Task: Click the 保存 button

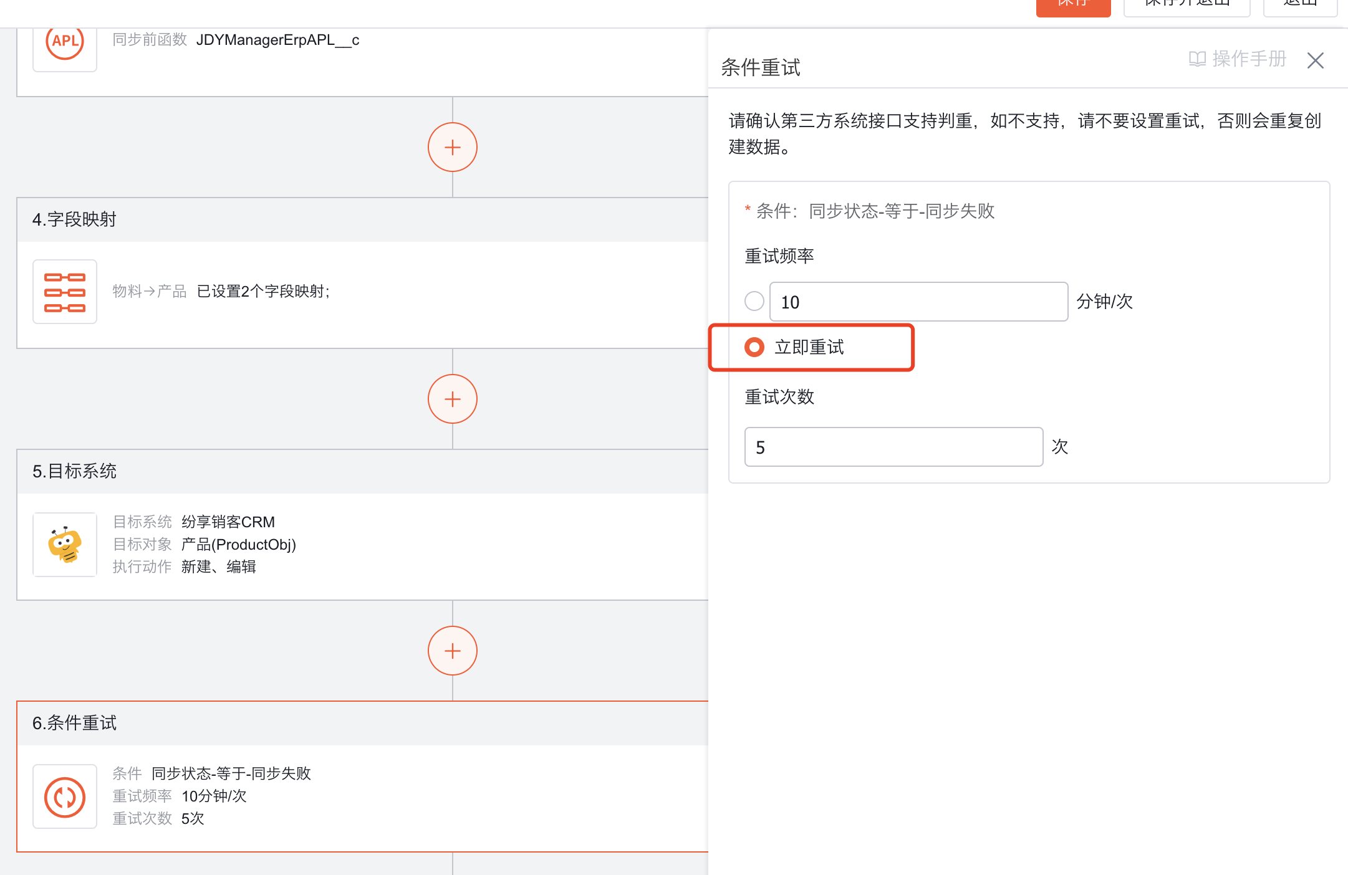Action: tap(1072, 5)
